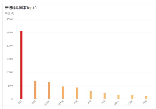Select the 荷兰 bar

(x=146, y=97)
